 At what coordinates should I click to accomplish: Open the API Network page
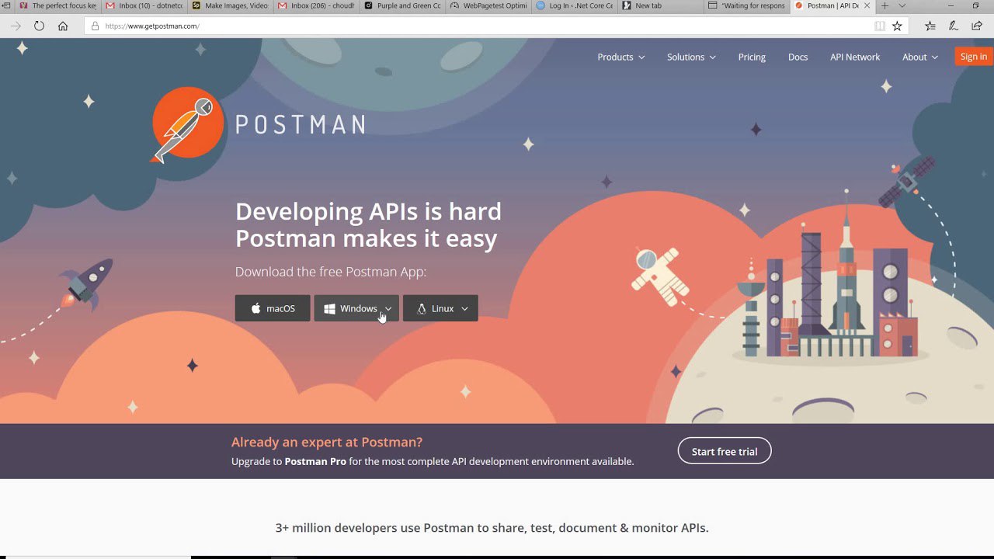coord(855,57)
